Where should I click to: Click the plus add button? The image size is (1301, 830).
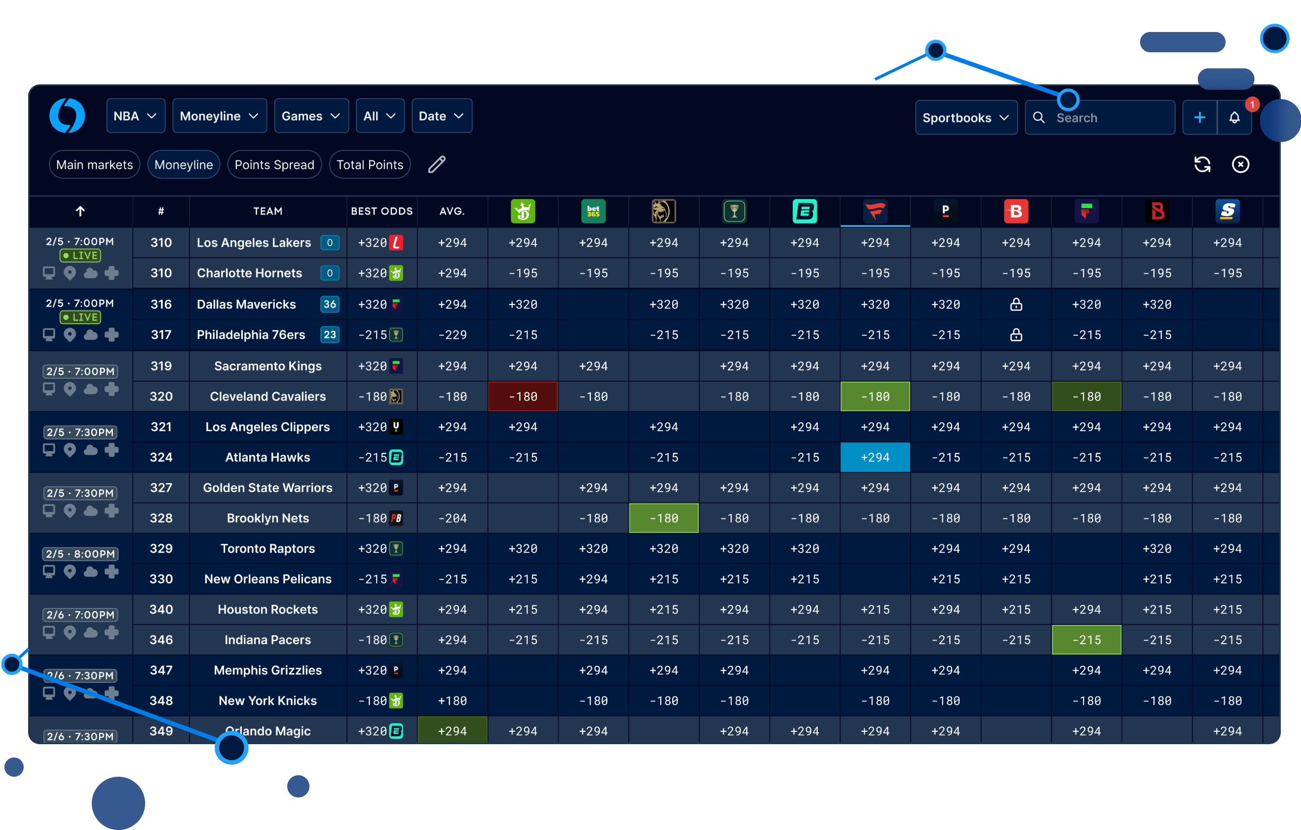[1199, 117]
